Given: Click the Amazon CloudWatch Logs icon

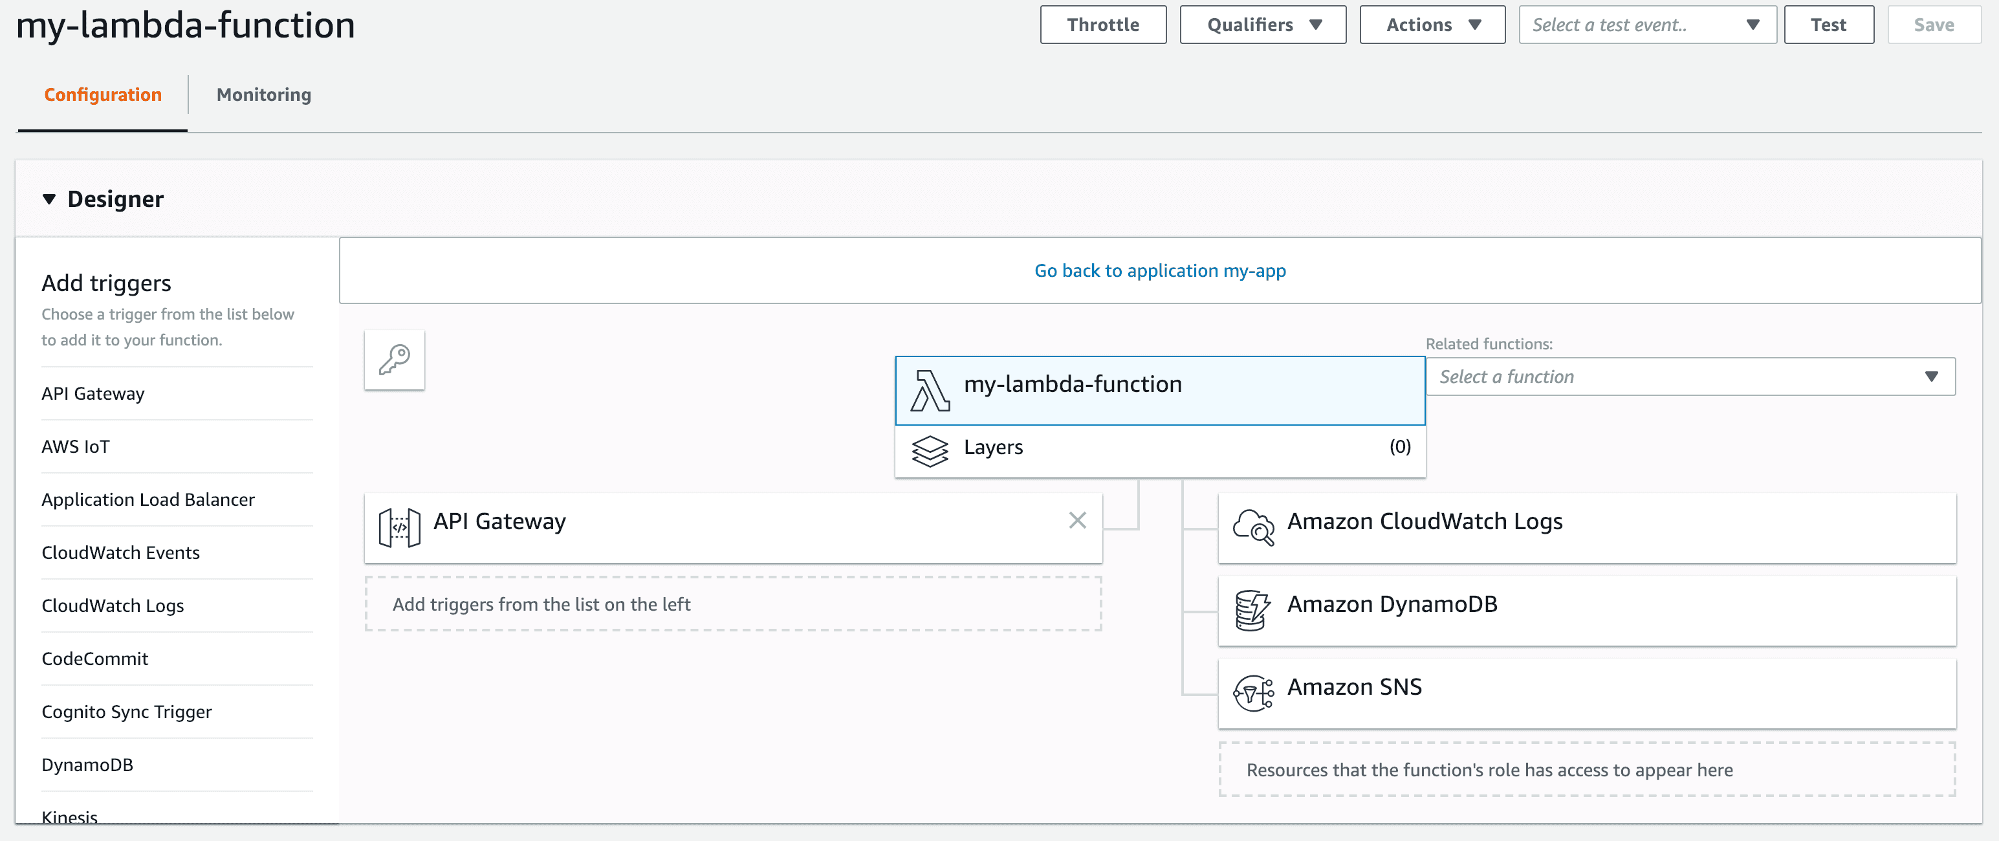Looking at the screenshot, I should [1252, 527].
